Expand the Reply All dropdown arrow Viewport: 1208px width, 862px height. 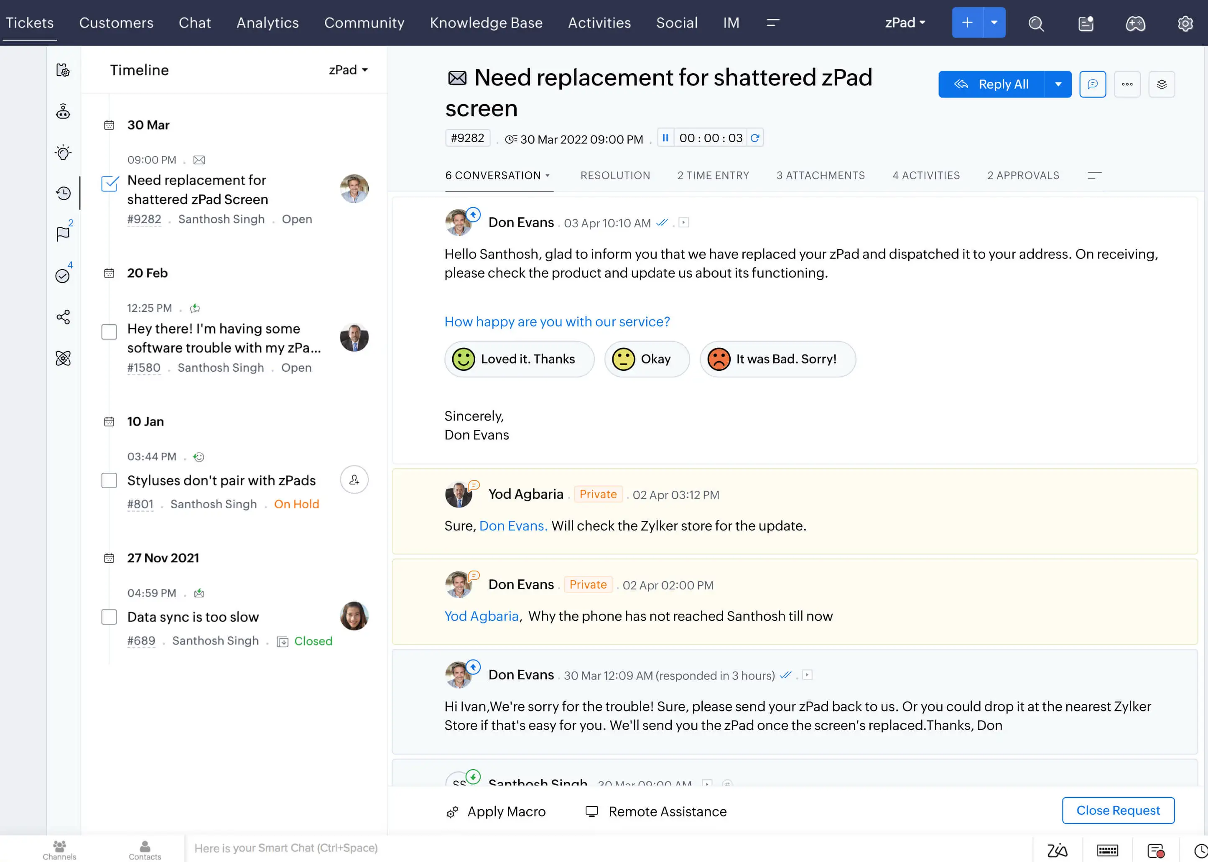coord(1058,84)
